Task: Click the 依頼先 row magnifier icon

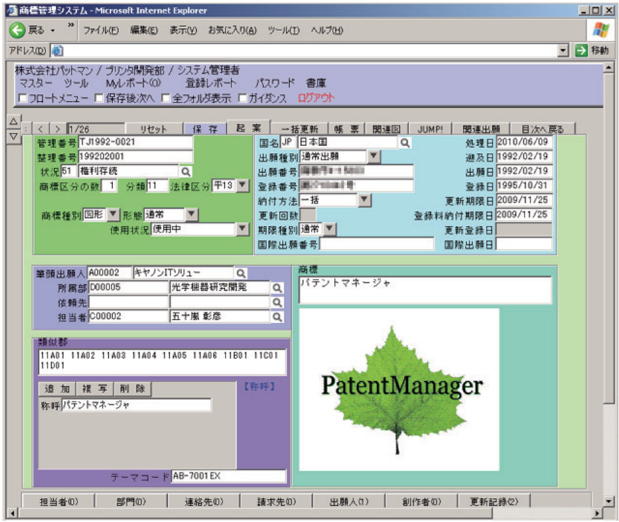Action: pos(277,302)
